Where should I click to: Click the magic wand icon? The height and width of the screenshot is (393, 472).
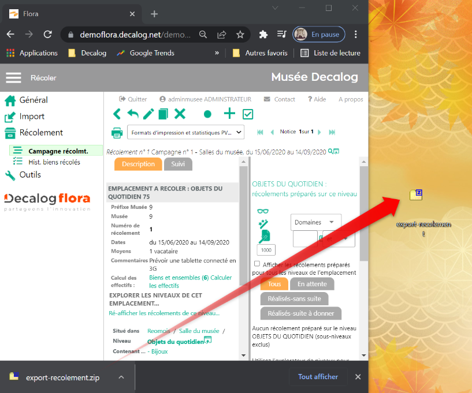(x=263, y=223)
